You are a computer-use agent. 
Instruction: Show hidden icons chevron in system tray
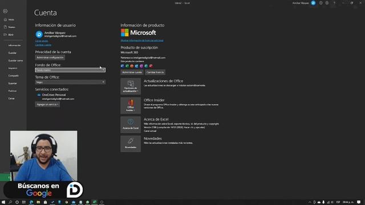point(310,202)
